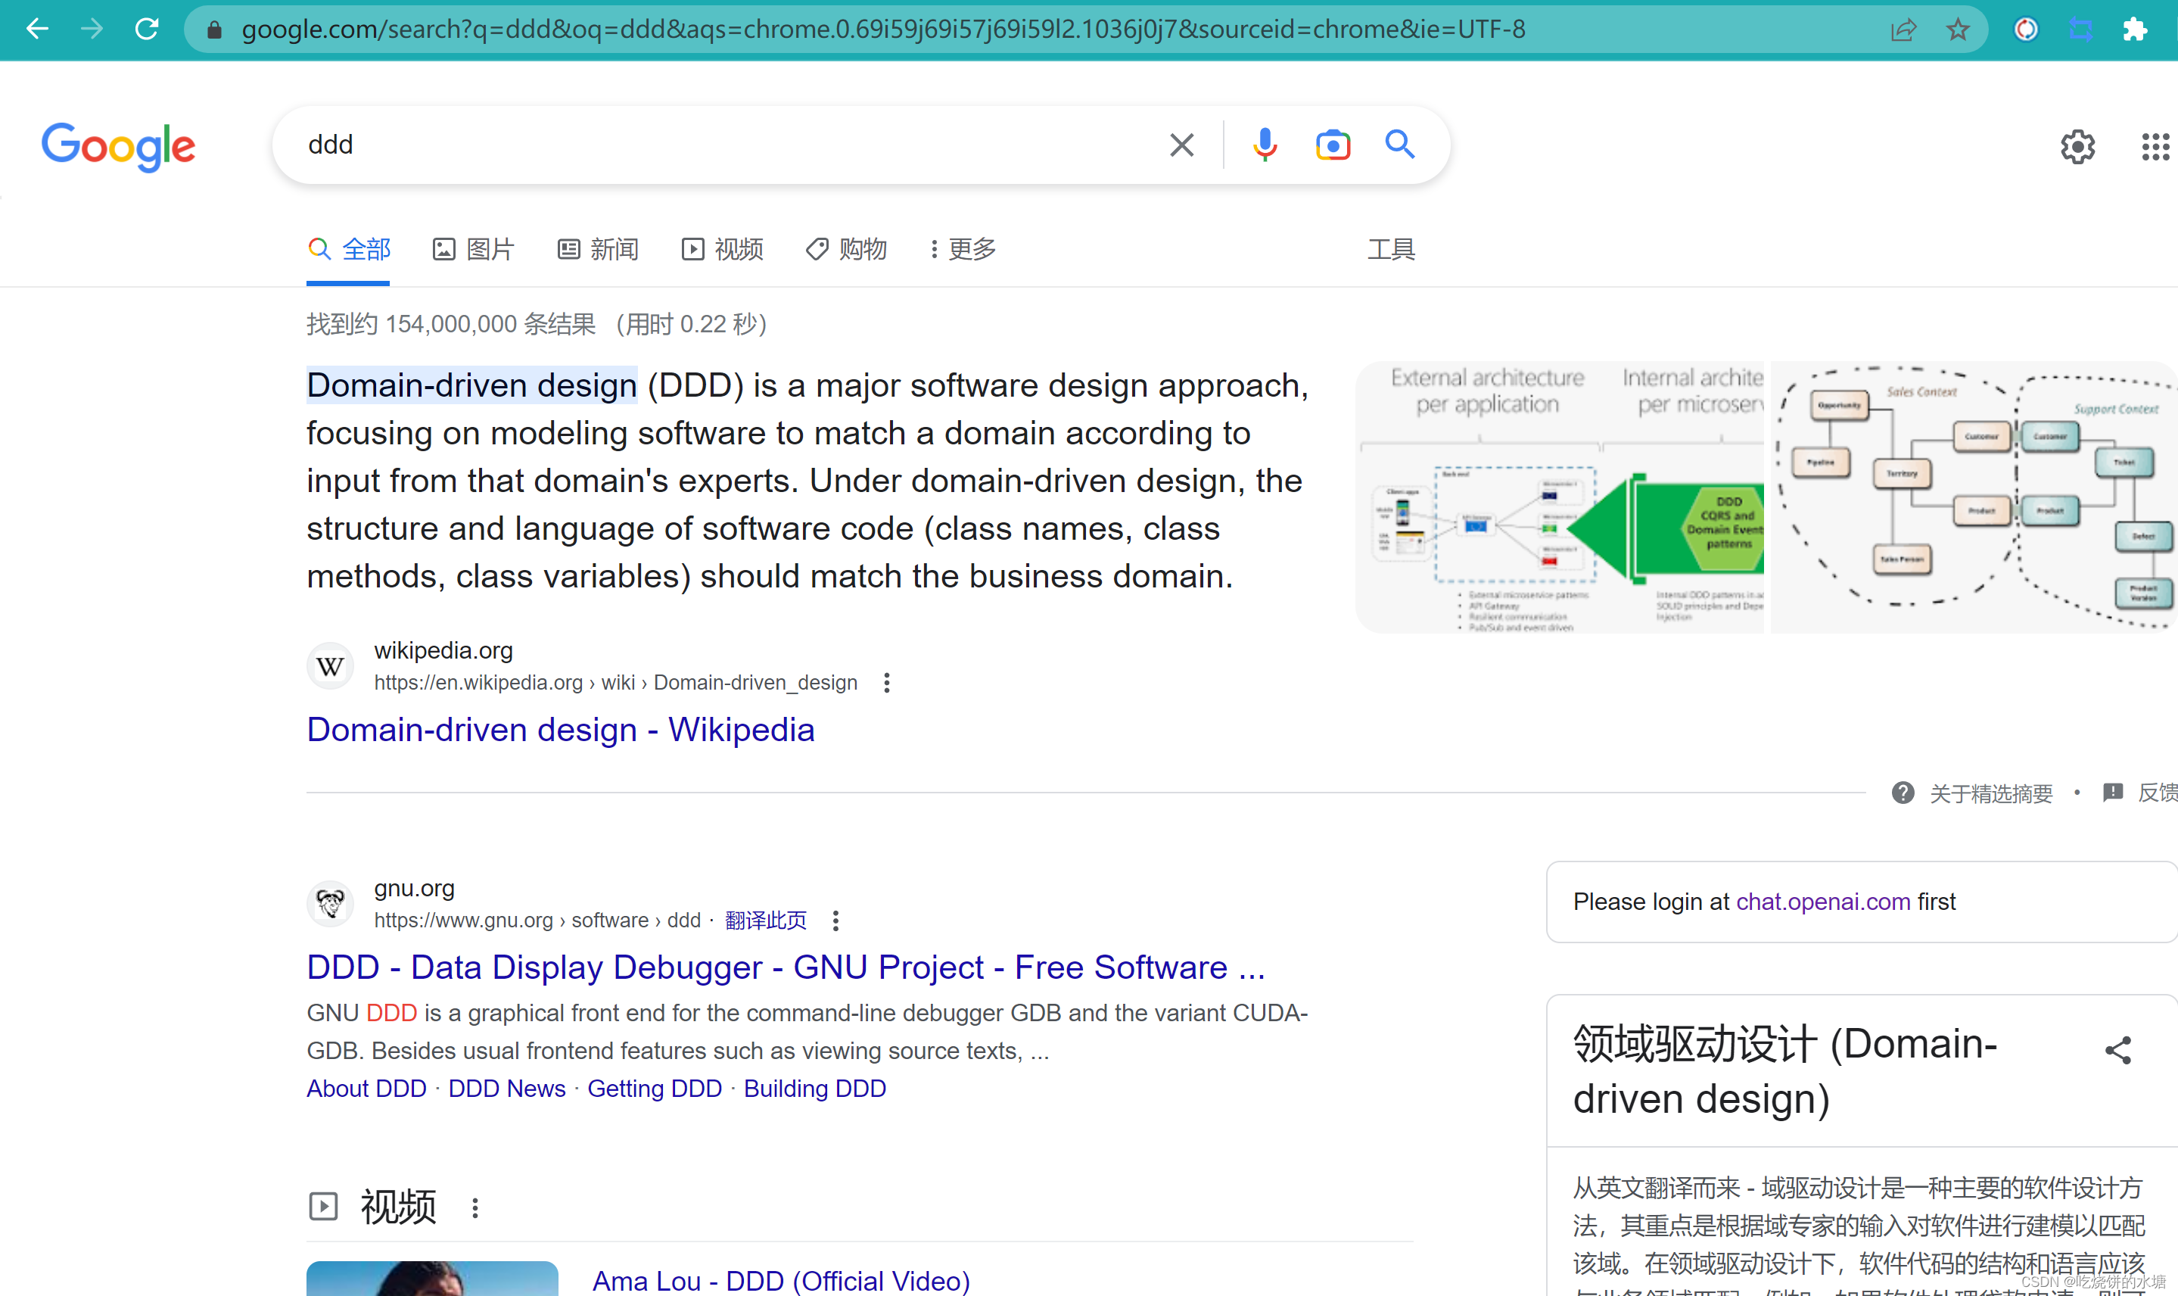Bookmark this page with star icon
This screenshot has width=2178, height=1296.
[1957, 30]
